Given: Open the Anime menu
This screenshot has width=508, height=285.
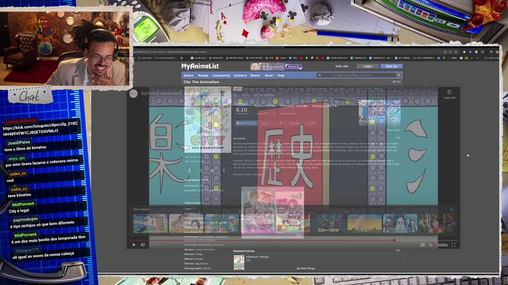Looking at the screenshot, I should 188,75.
